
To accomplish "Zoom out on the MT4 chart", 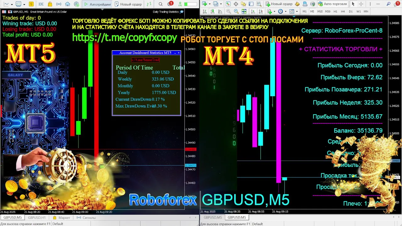I will click(x=236, y=11).
